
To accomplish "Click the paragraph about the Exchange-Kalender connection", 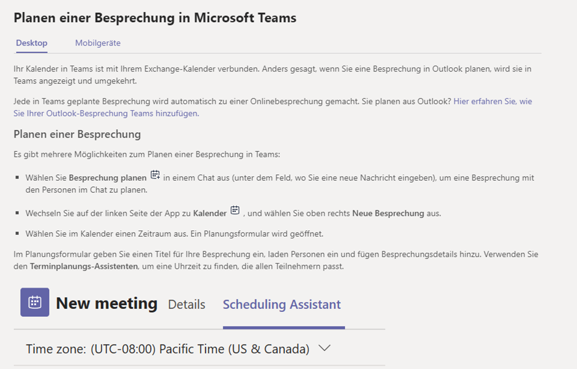I will [x=272, y=75].
